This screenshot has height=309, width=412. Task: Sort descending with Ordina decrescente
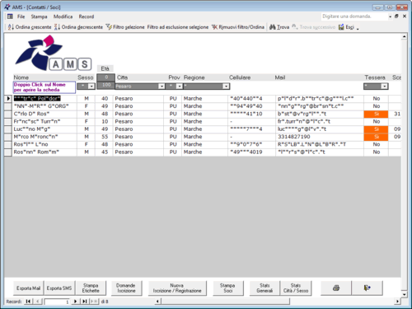click(x=78, y=27)
